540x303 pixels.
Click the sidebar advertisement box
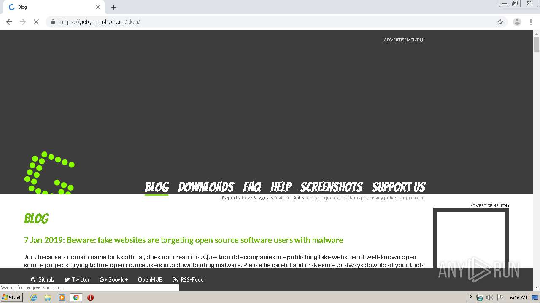[x=471, y=238]
